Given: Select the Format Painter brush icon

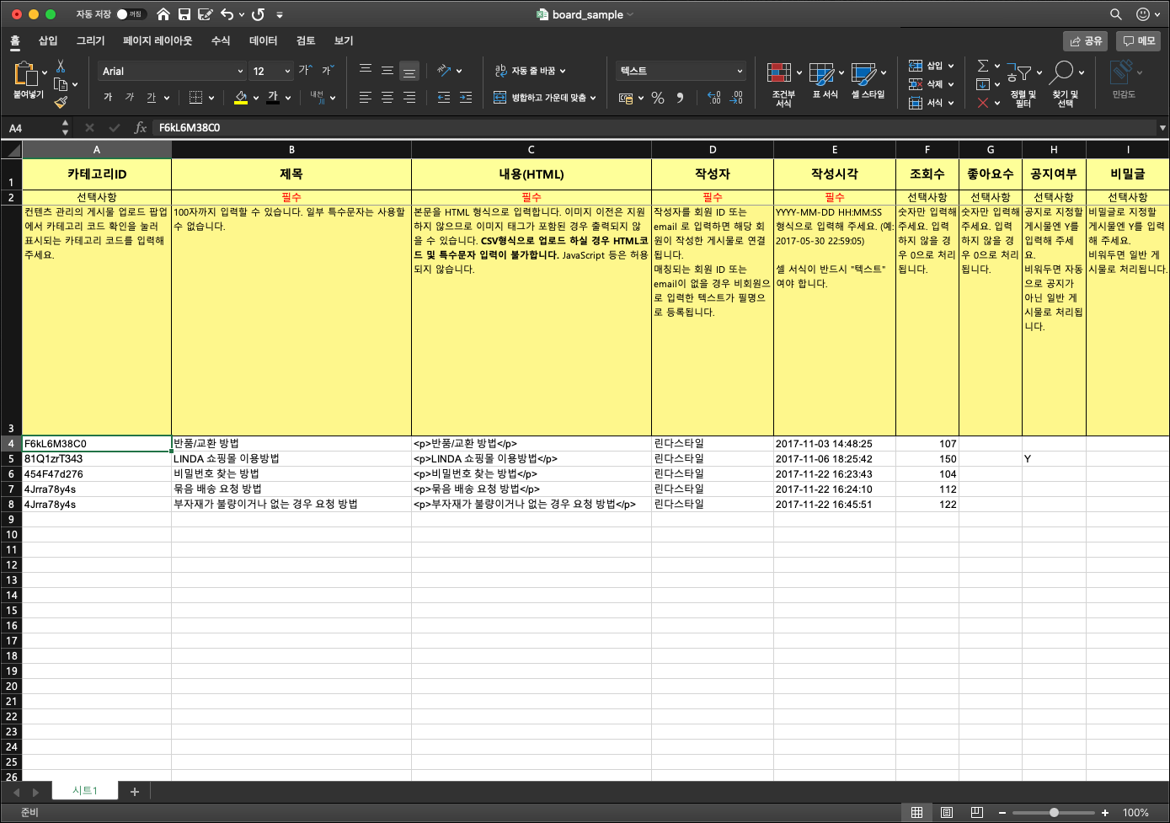Looking at the screenshot, I should (x=61, y=102).
